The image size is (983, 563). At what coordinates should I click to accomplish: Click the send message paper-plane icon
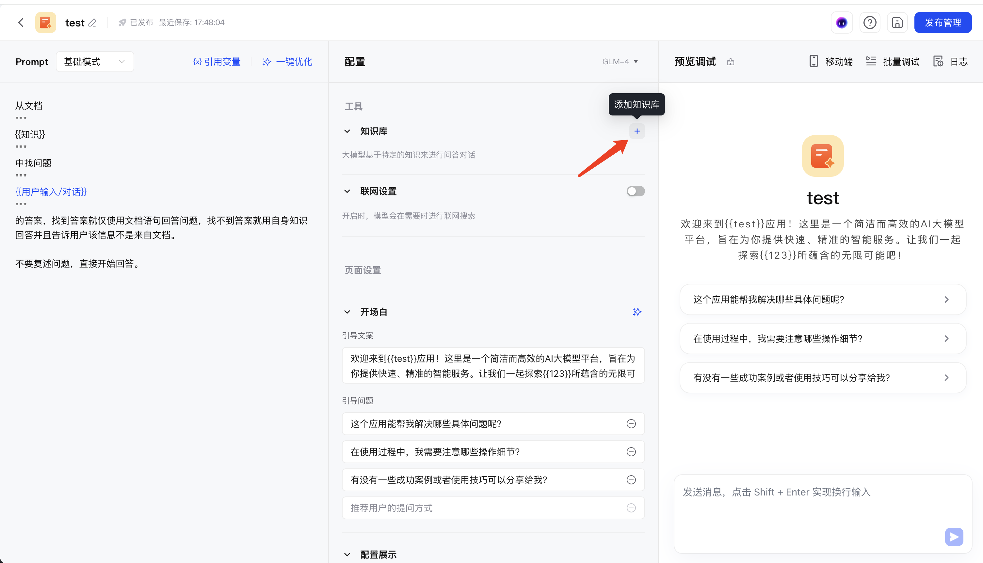point(954,537)
